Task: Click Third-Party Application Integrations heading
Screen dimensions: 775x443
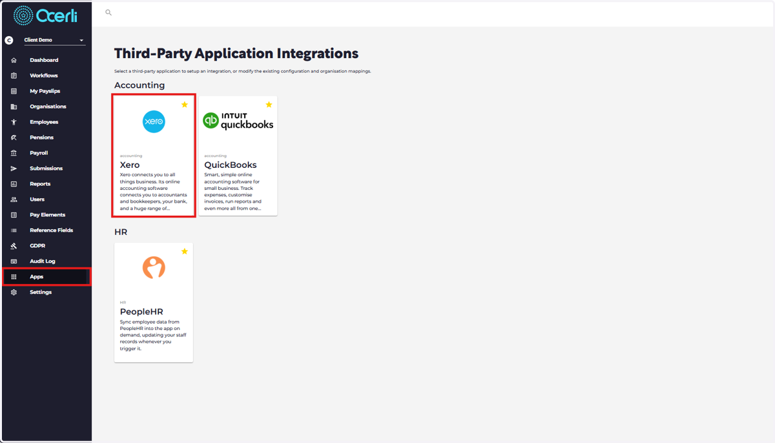Action: click(x=236, y=53)
